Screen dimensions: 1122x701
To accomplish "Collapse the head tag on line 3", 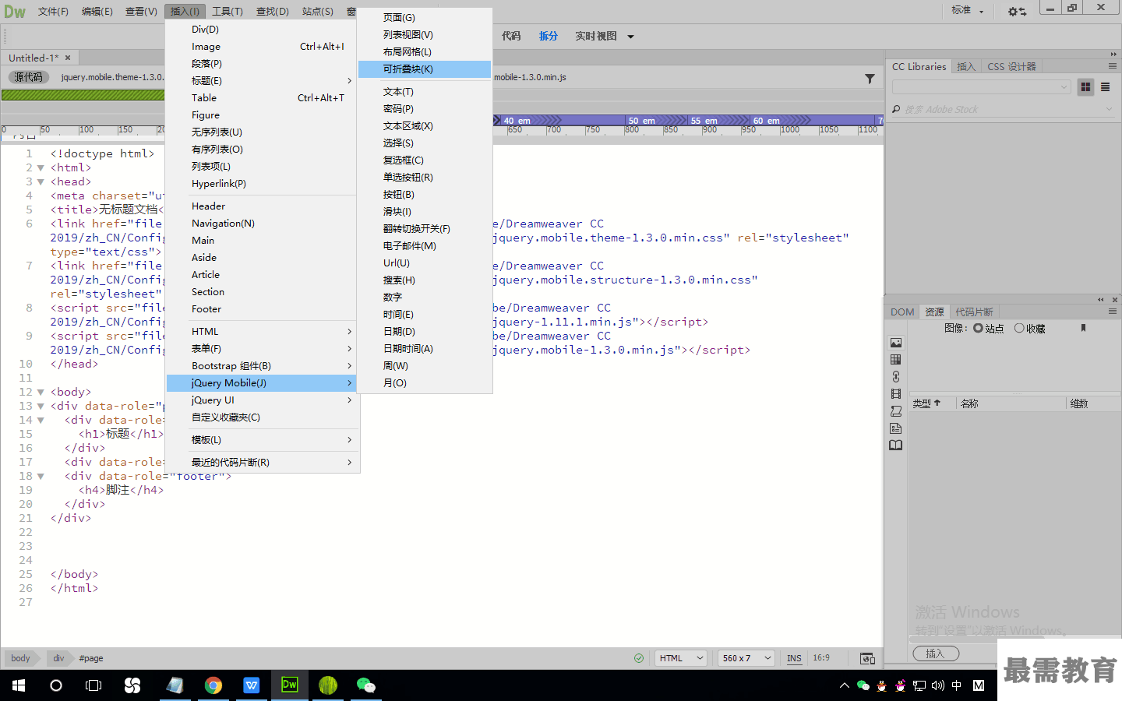I will pos(41,181).
